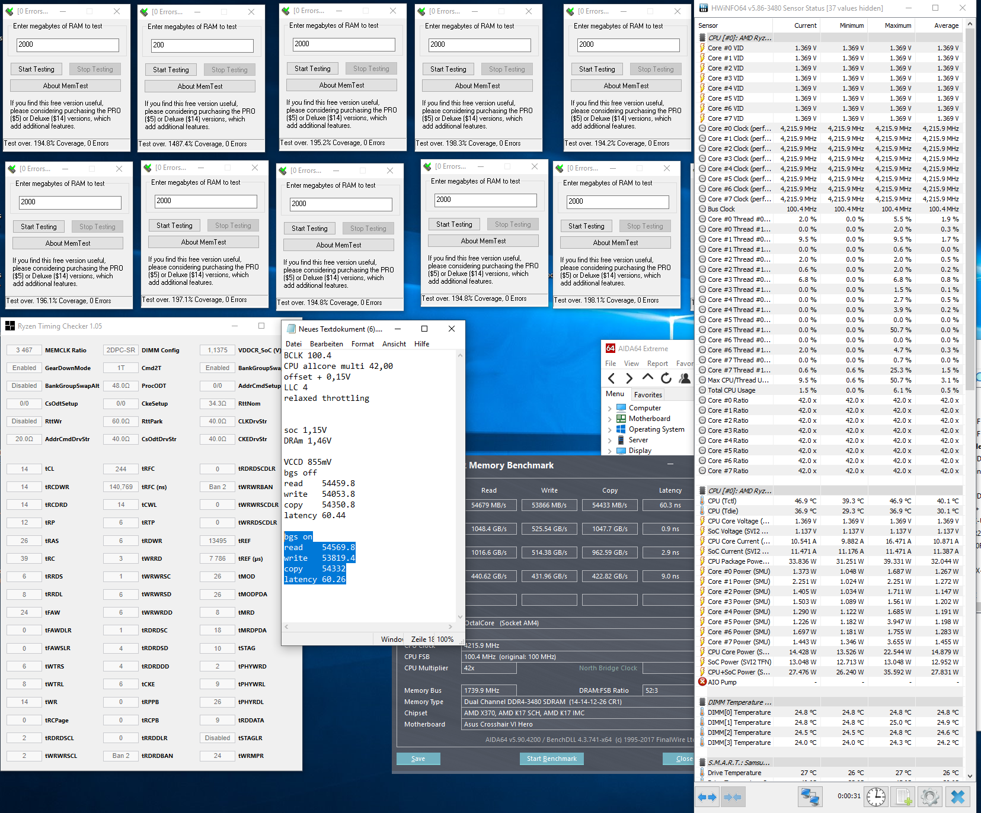Expand the Server node in AIDA64
981x813 pixels.
pyautogui.click(x=609, y=440)
